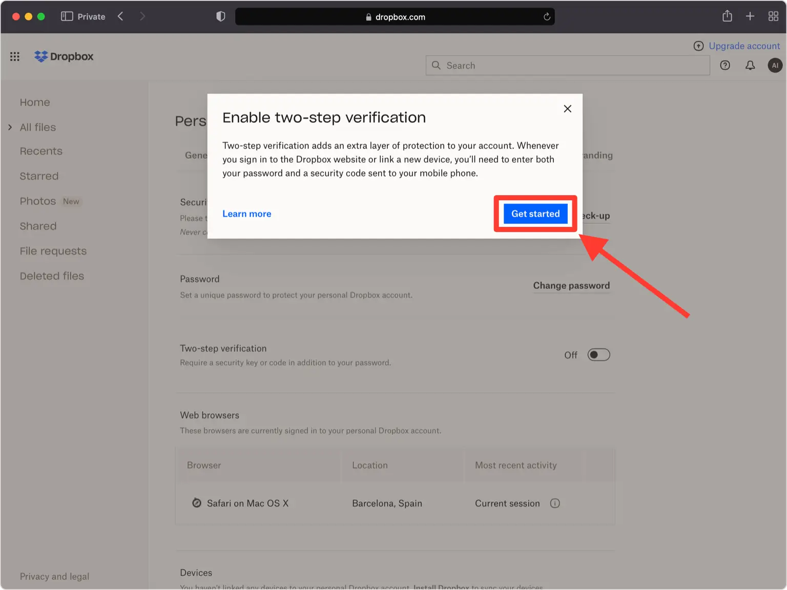Open the help question mark icon
Screen dimensions: 787x590
click(x=725, y=65)
